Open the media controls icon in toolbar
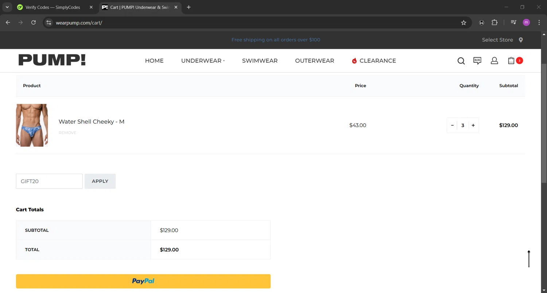The width and height of the screenshot is (547, 293). (513, 23)
